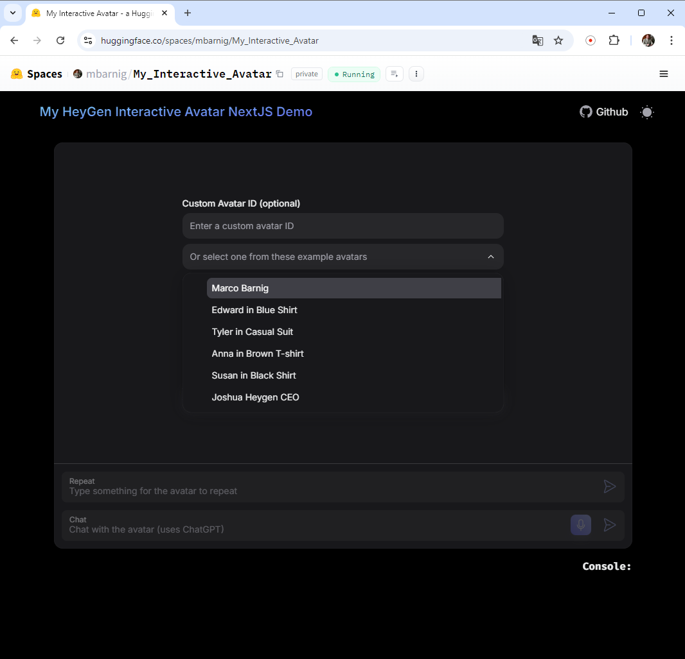Open Chrome's three-dot menu
The height and width of the screenshot is (659, 685).
(671, 40)
